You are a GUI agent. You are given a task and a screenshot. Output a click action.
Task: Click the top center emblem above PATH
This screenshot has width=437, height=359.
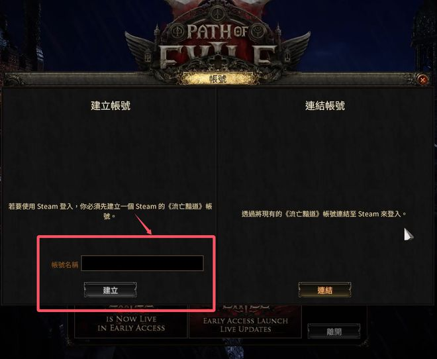[x=217, y=13]
